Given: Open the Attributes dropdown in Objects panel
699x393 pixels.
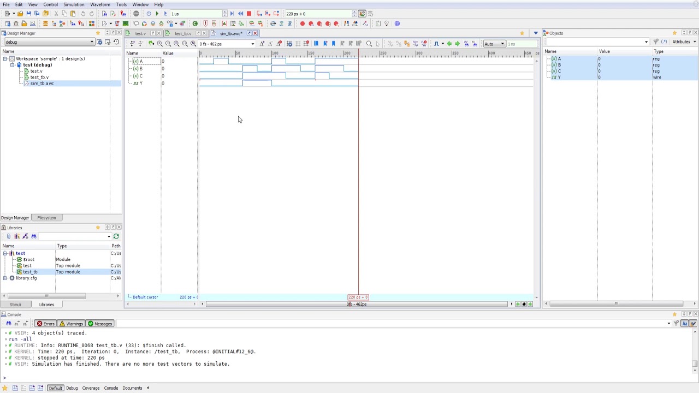Looking at the screenshot, I should 684,42.
